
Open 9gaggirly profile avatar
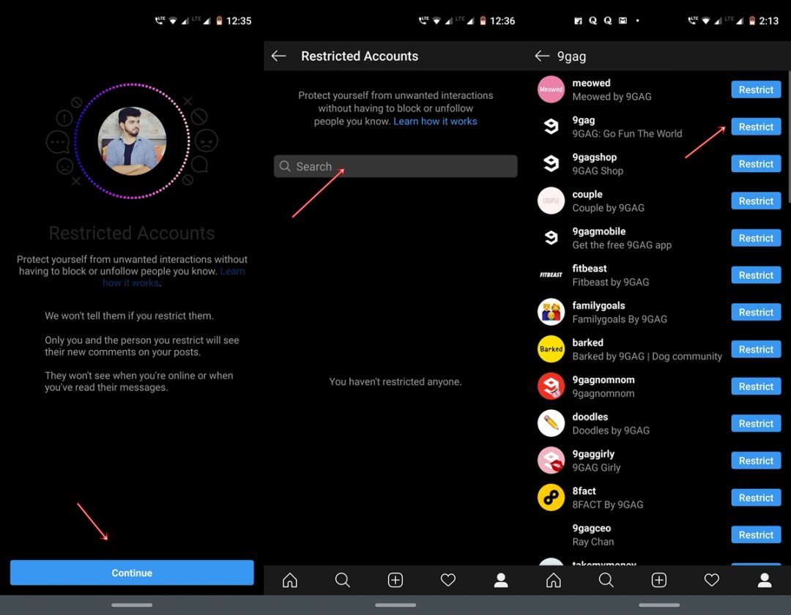click(551, 461)
